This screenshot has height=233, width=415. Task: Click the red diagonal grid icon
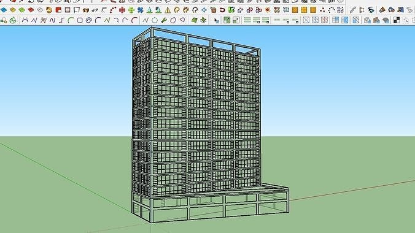[324, 20]
